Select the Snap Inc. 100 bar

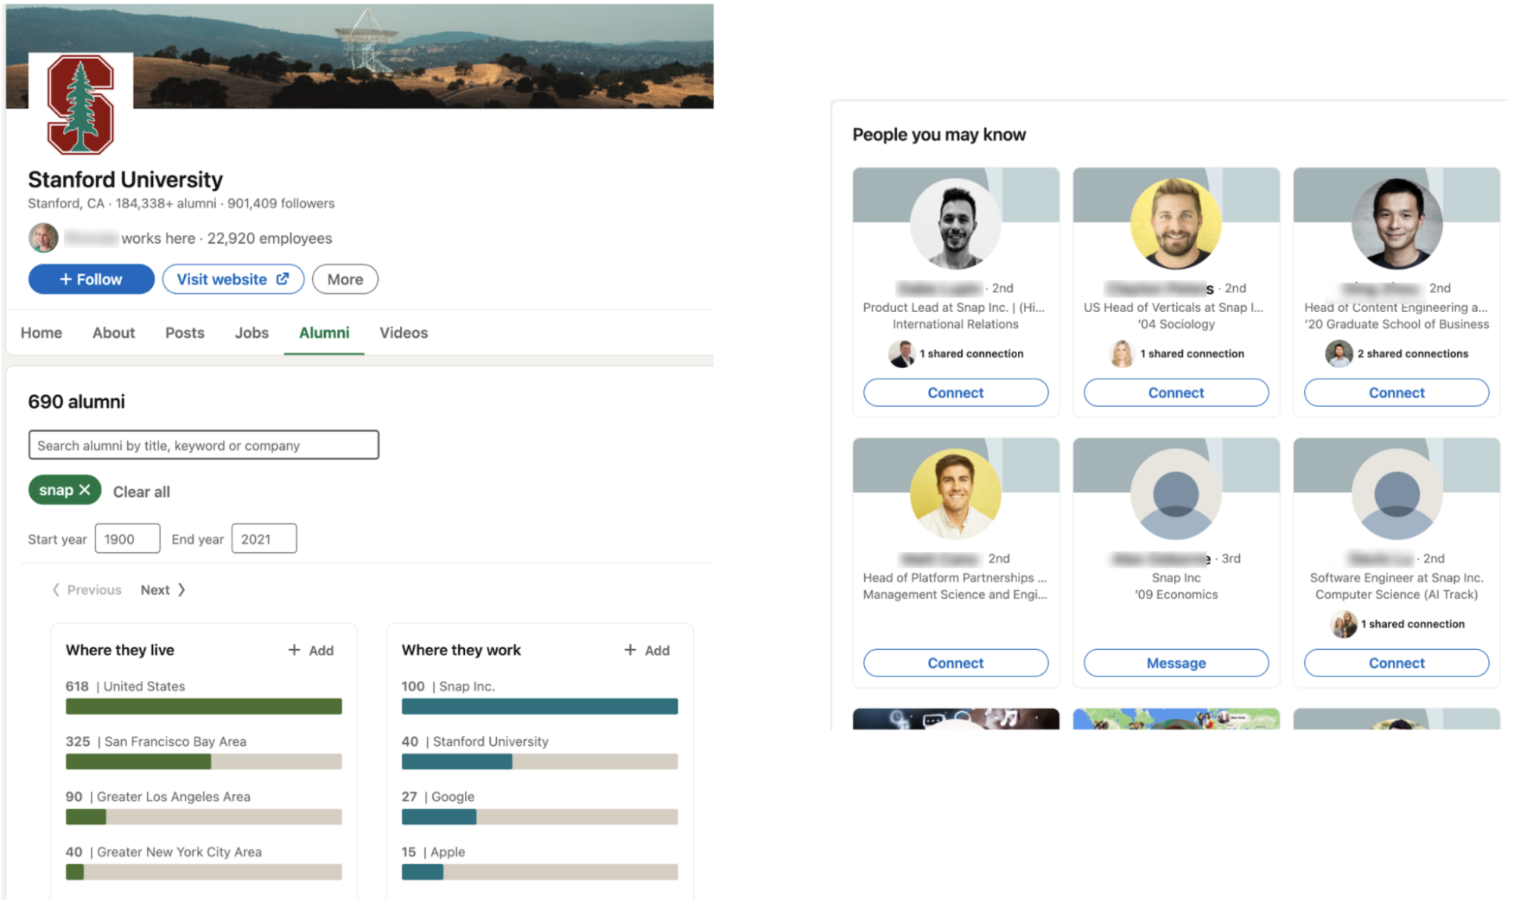pos(539,707)
